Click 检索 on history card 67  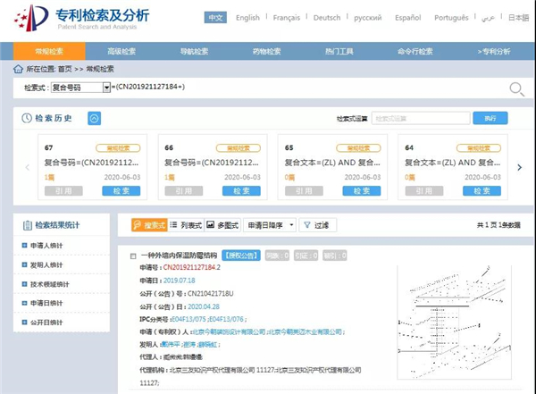[121, 191]
